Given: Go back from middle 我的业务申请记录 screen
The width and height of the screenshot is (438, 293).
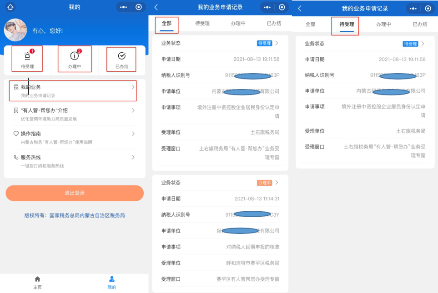Looking at the screenshot, I should (156, 7).
